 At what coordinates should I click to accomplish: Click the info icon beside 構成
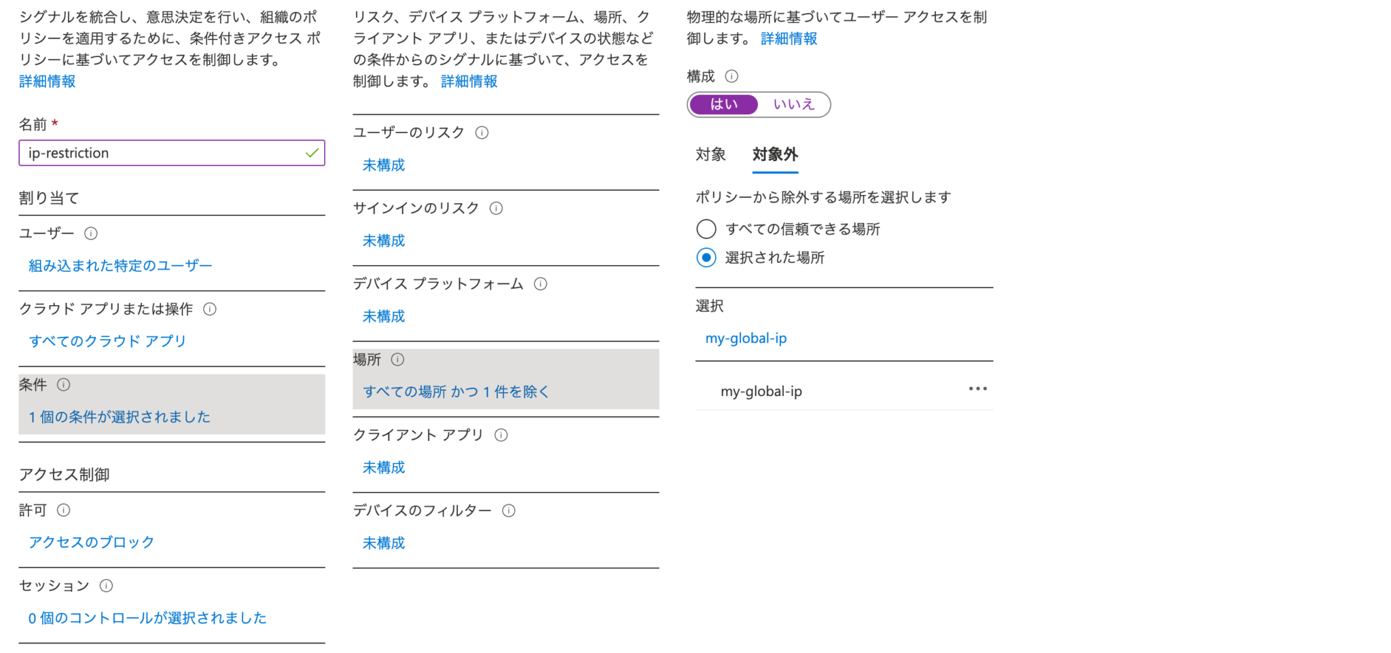coord(732,76)
